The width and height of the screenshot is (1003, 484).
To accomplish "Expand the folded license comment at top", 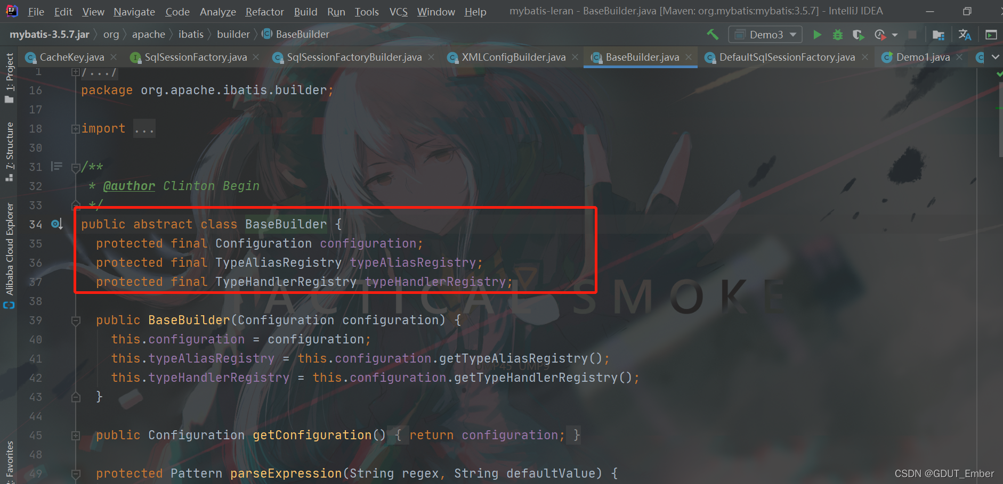I will coord(76,72).
